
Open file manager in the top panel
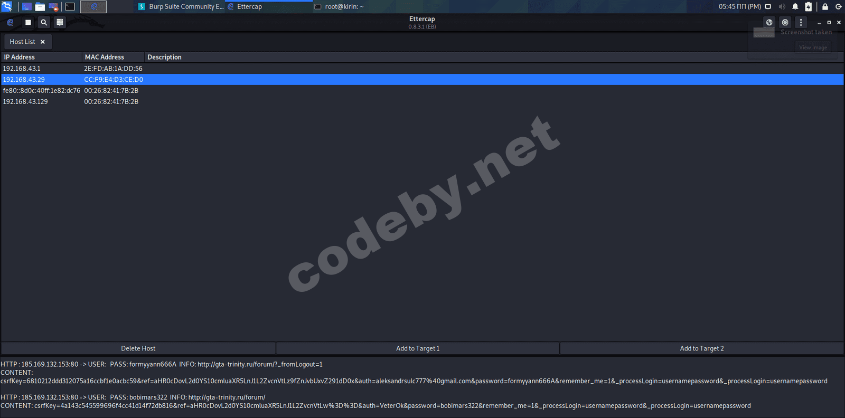pyautogui.click(x=40, y=7)
